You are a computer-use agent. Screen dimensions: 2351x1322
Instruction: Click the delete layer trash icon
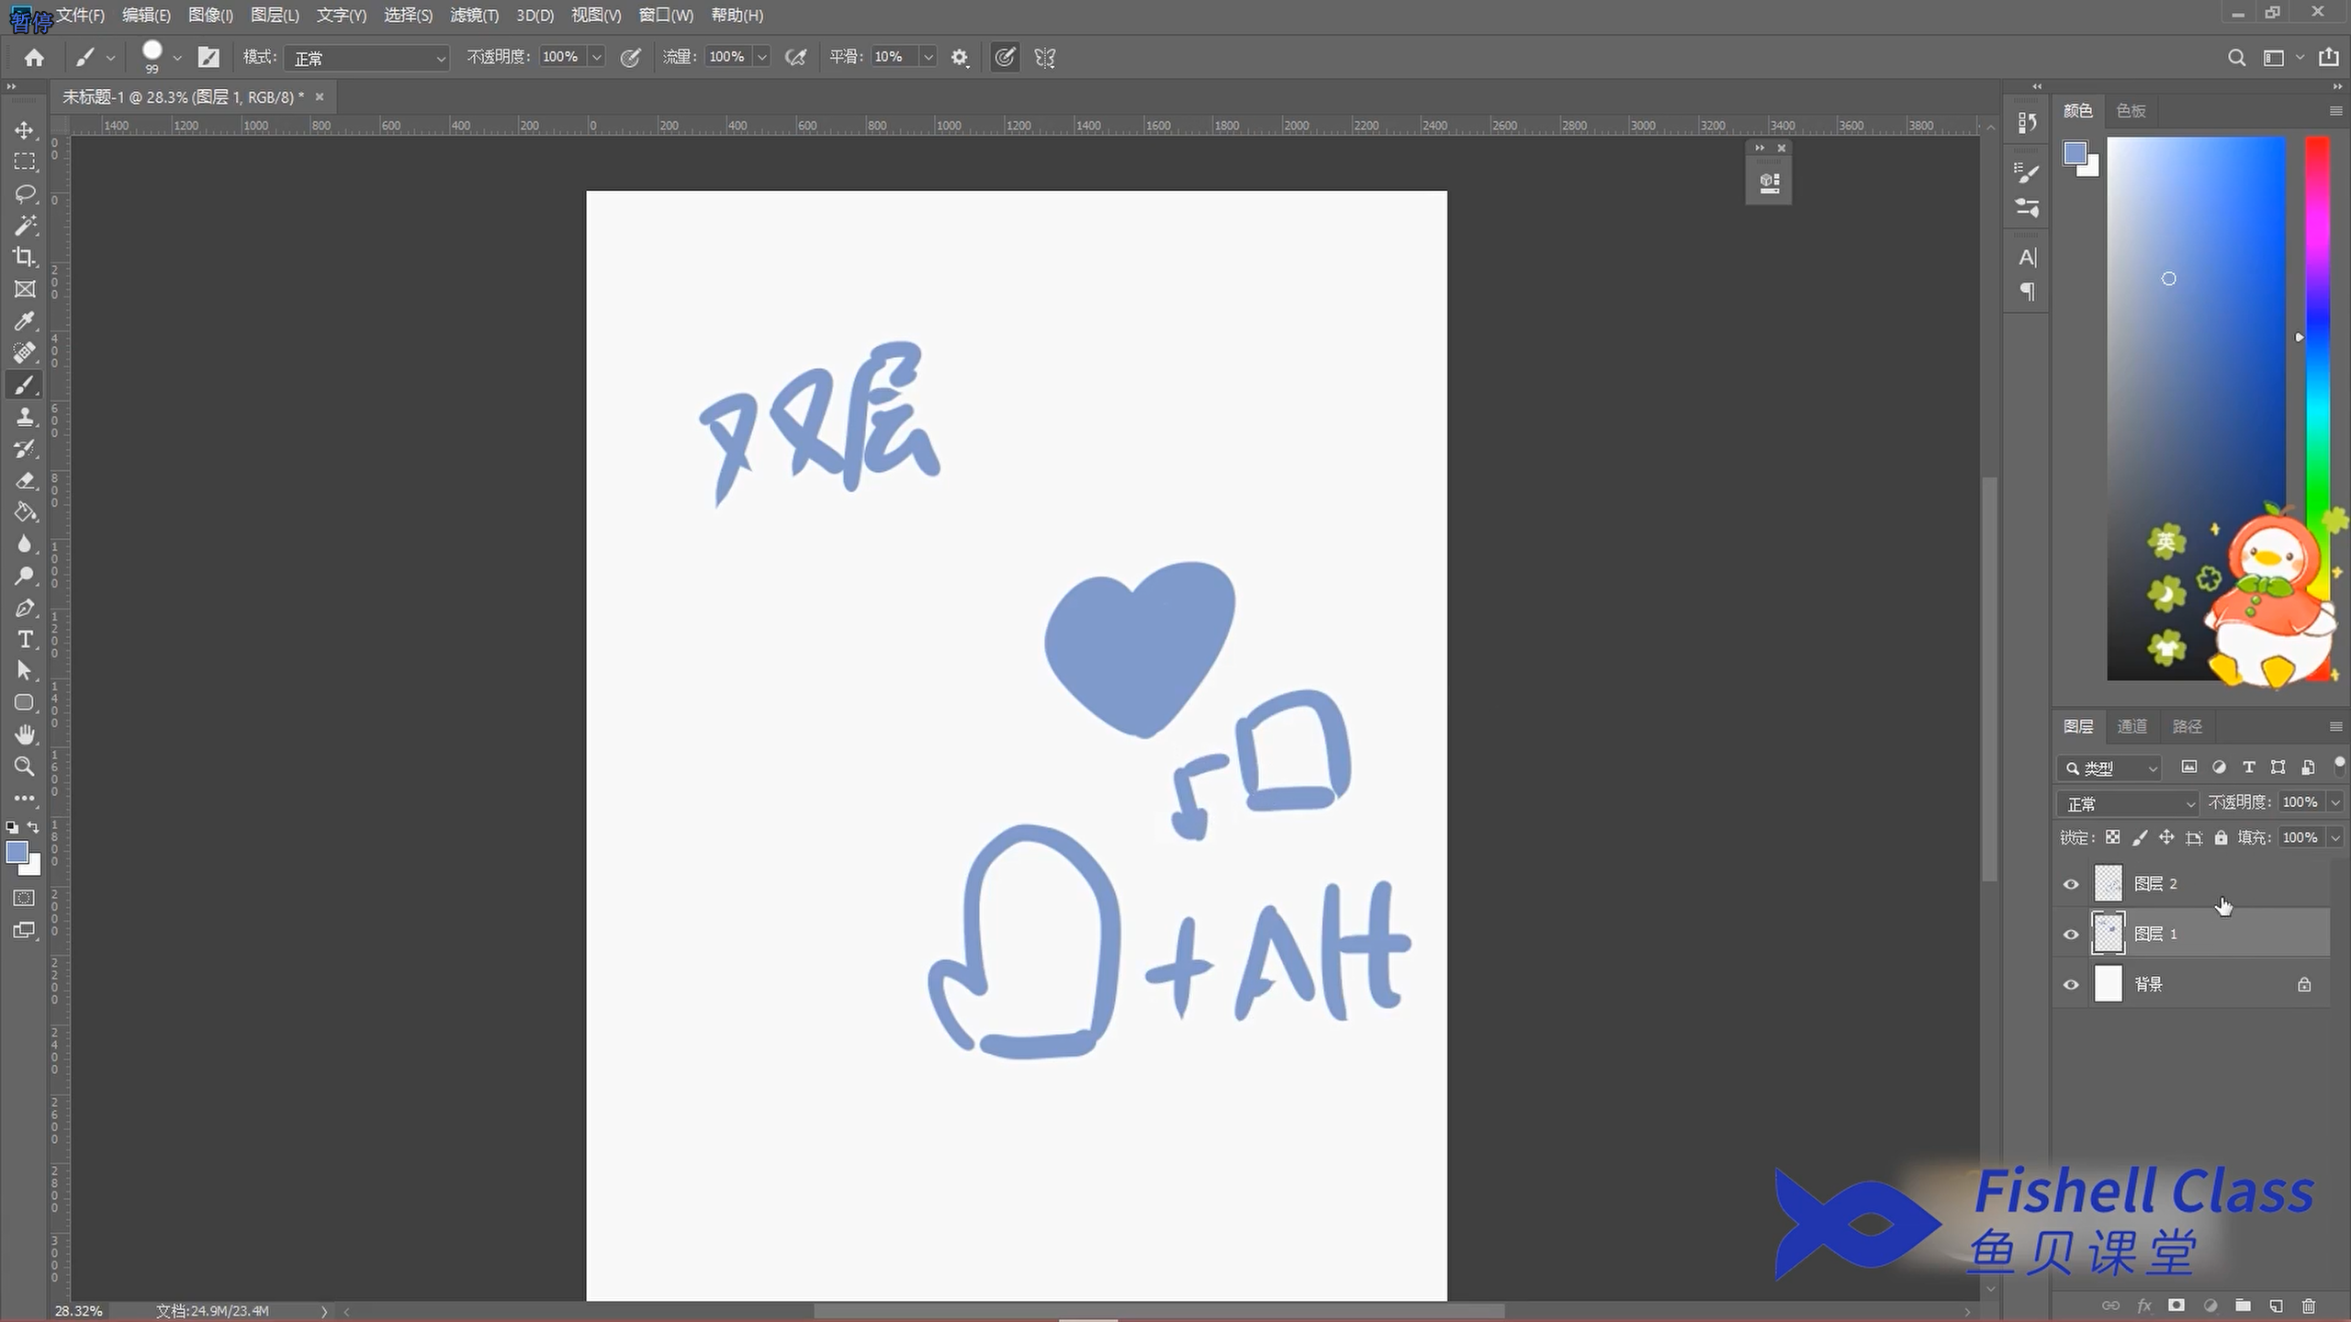[2309, 1305]
